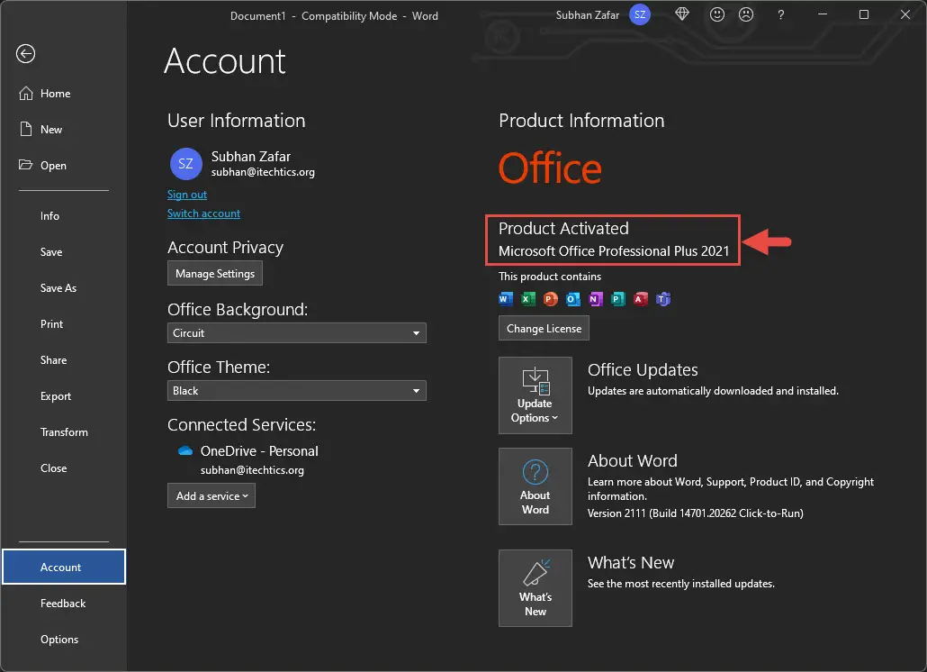
Task: Click the smiley face feedback icon
Action: [717, 14]
